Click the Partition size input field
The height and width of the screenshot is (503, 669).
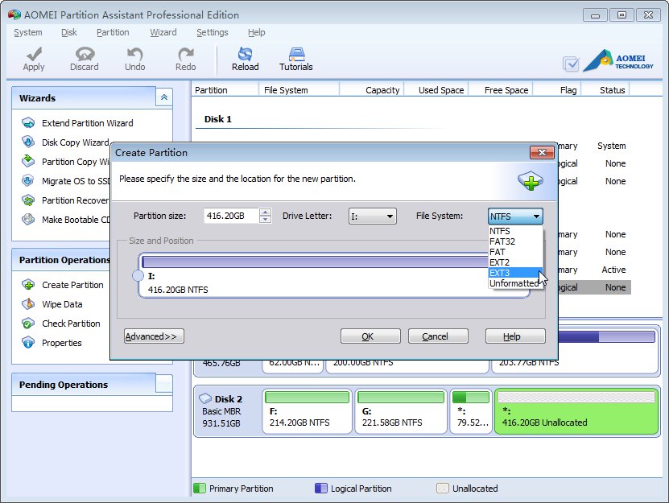click(x=232, y=216)
